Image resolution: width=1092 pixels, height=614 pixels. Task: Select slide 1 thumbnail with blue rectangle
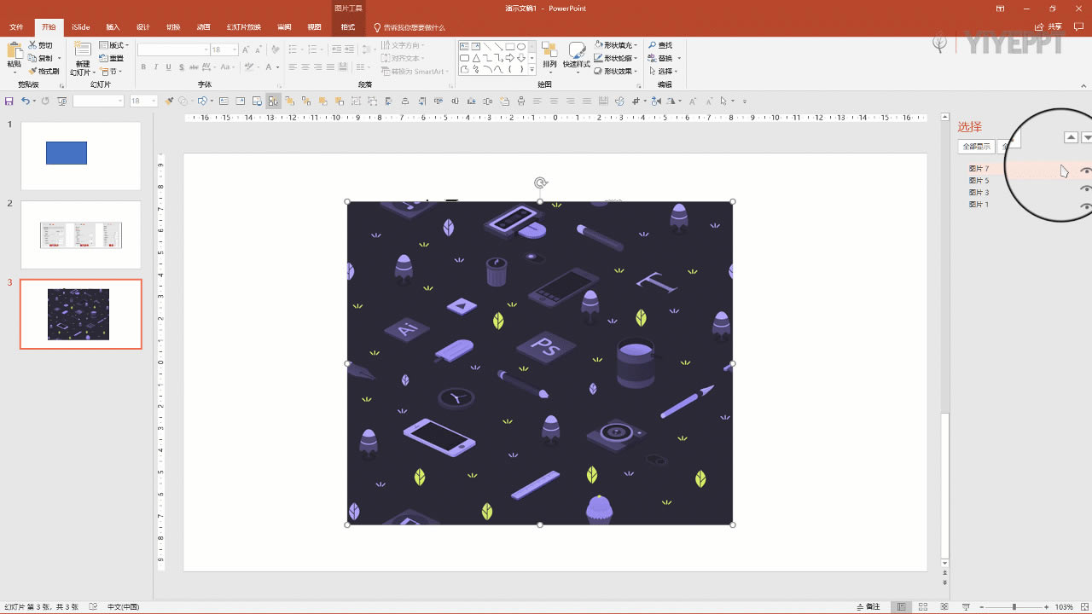[80, 155]
